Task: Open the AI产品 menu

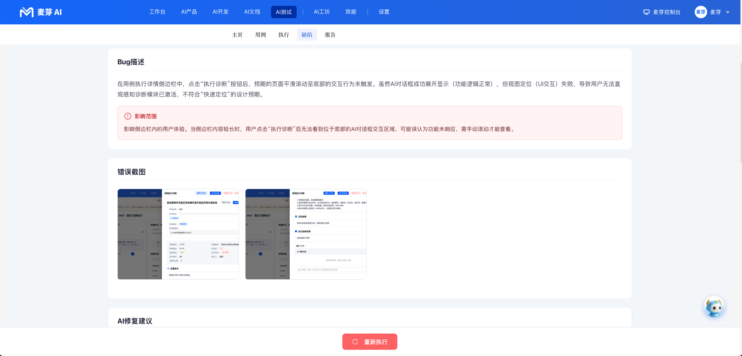Action: pos(189,12)
